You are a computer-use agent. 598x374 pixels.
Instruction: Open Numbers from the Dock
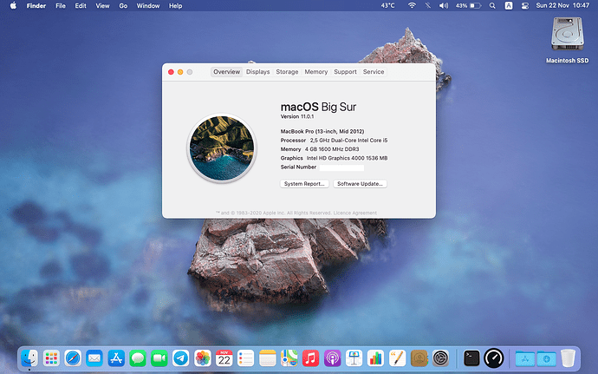click(375, 358)
